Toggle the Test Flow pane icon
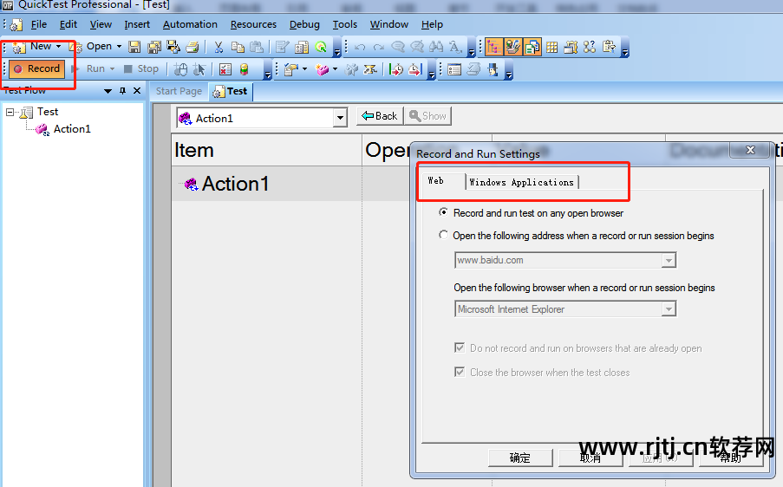783x487 pixels. (493, 47)
